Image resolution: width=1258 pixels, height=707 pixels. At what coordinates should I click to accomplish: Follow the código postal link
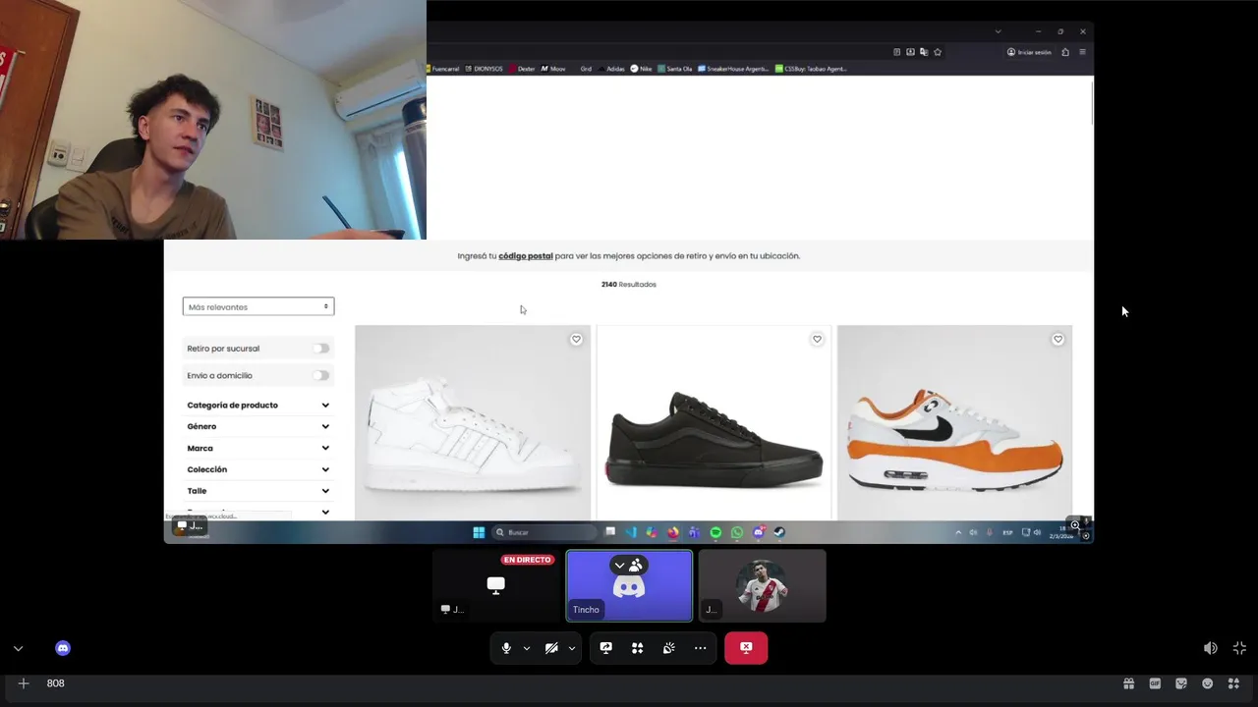[x=526, y=256]
